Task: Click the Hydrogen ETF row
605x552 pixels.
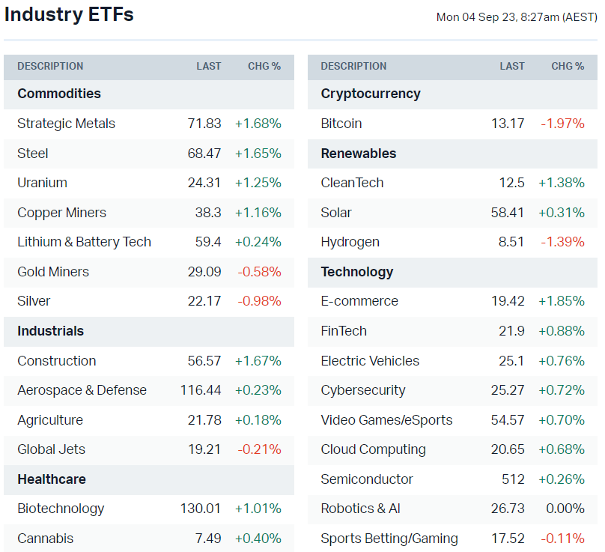Action: tap(350, 242)
